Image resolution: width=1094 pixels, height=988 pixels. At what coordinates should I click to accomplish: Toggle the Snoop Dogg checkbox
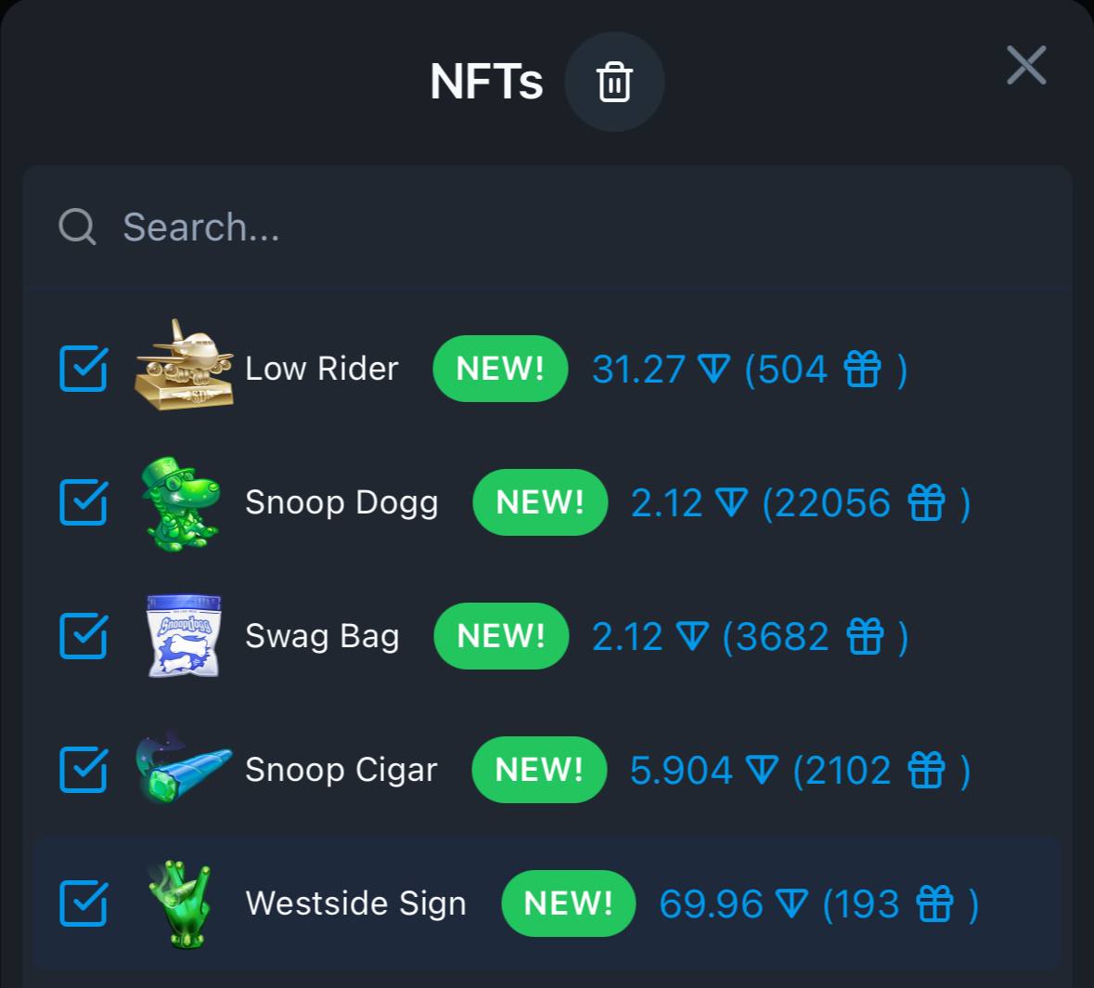pyautogui.click(x=83, y=502)
